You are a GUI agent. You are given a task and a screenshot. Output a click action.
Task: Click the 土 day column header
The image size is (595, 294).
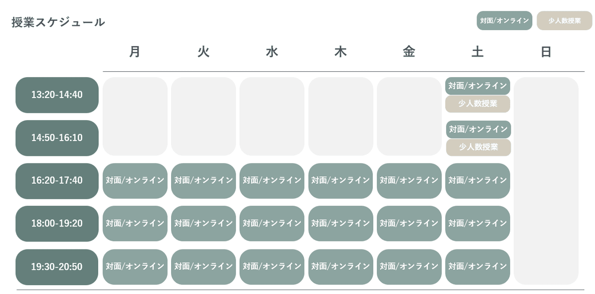tap(477, 52)
